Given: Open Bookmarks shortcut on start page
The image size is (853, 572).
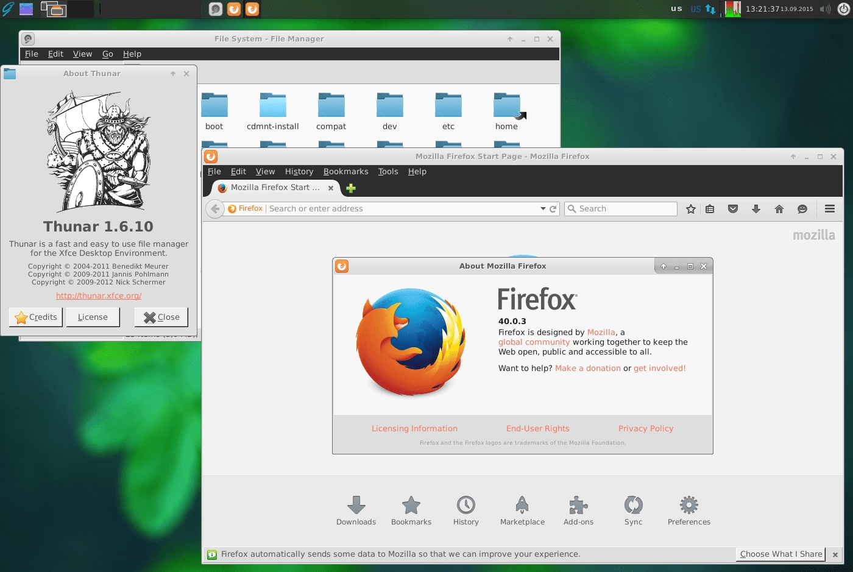Looking at the screenshot, I should [x=411, y=510].
